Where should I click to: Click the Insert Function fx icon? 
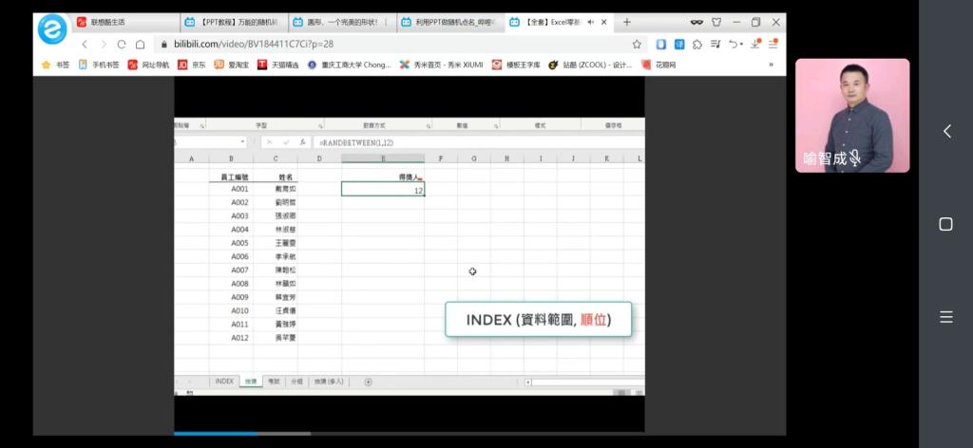click(x=302, y=142)
